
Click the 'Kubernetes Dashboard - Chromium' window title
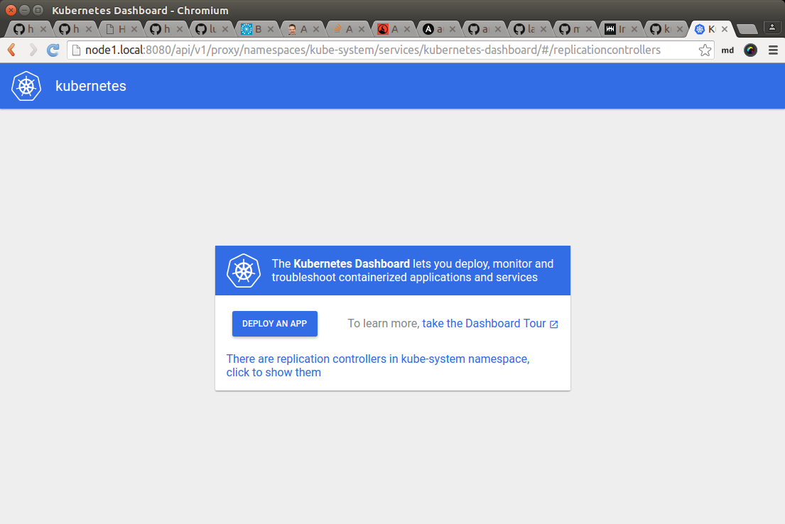140,10
